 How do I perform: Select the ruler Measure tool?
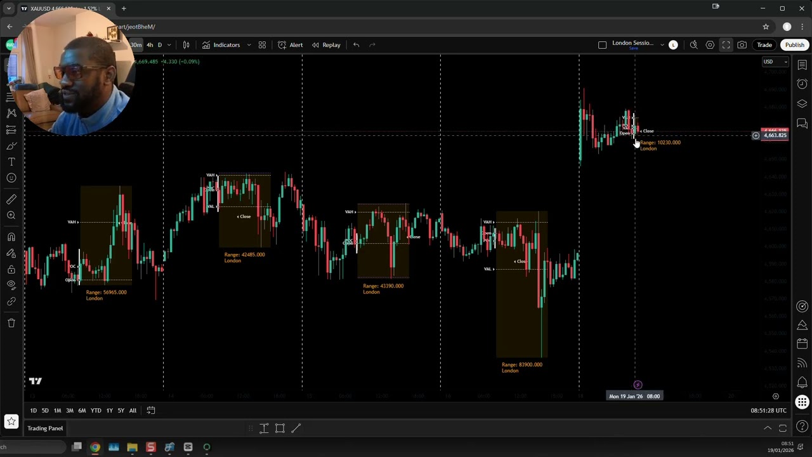tap(11, 199)
